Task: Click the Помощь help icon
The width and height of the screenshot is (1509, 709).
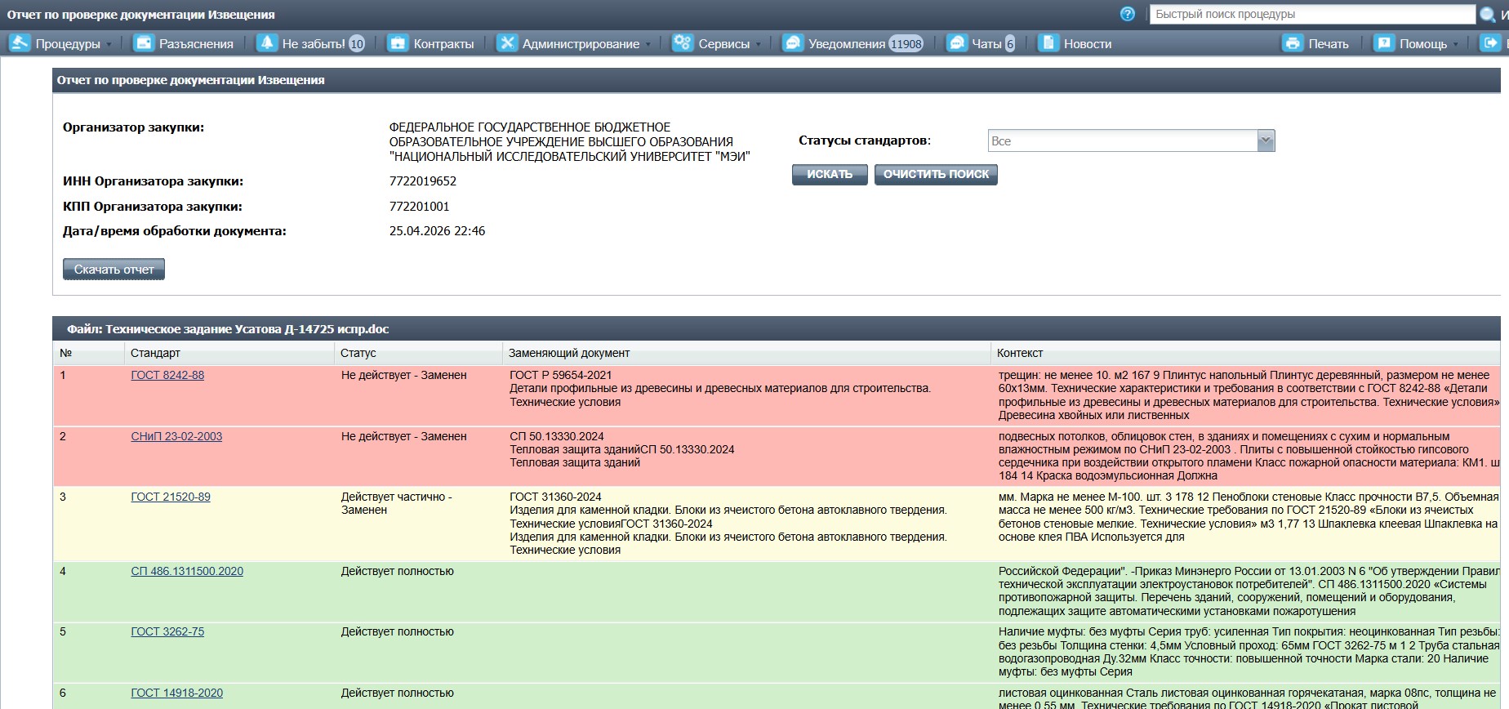Action: (x=1384, y=42)
